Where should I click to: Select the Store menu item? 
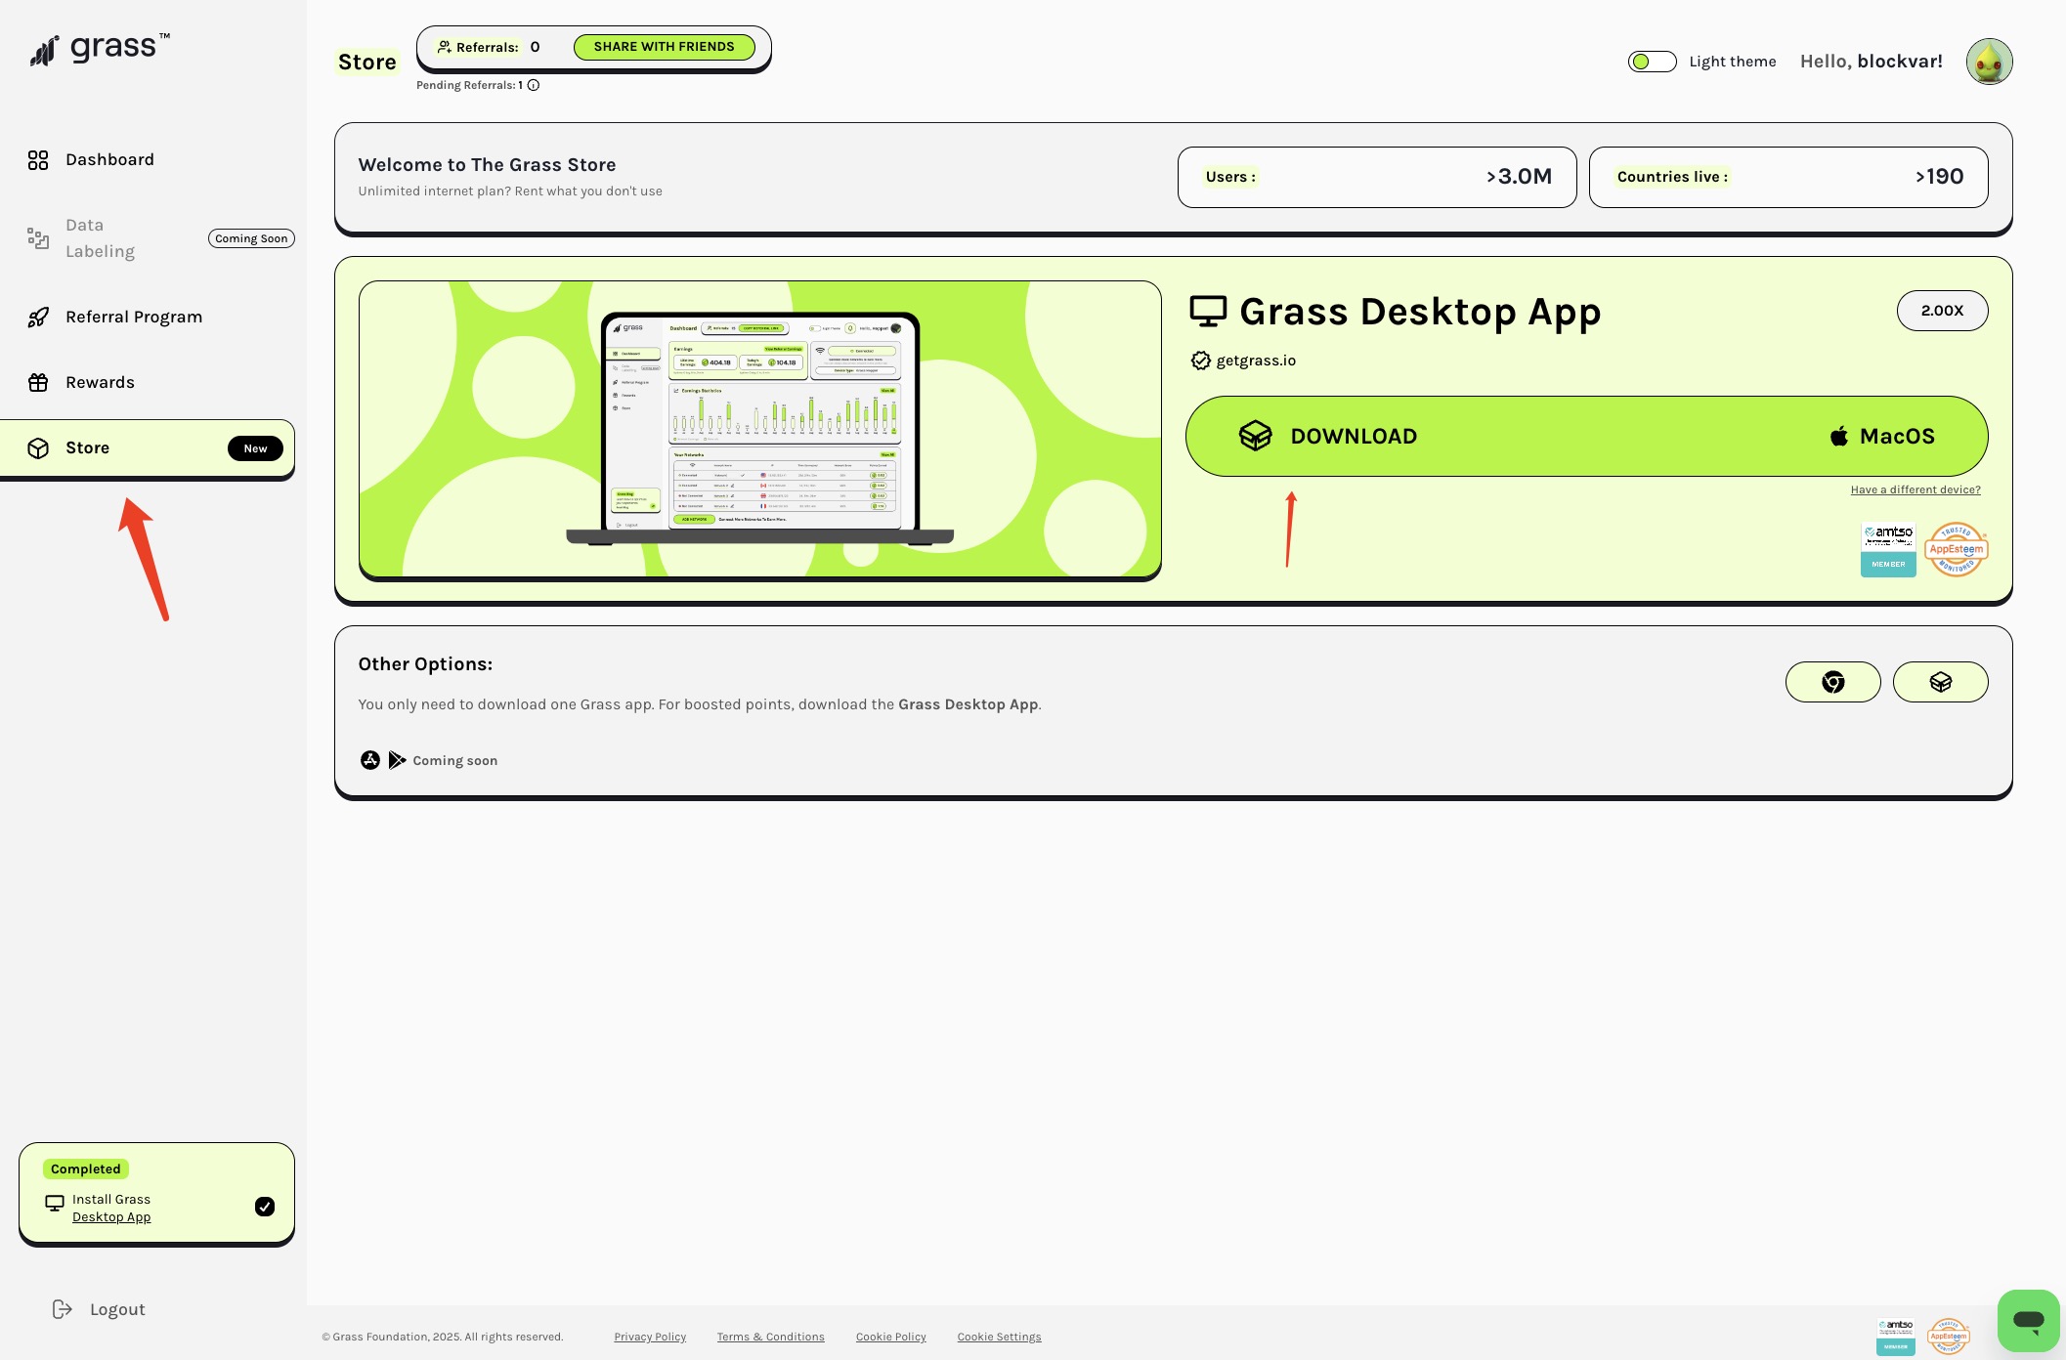pos(147,448)
